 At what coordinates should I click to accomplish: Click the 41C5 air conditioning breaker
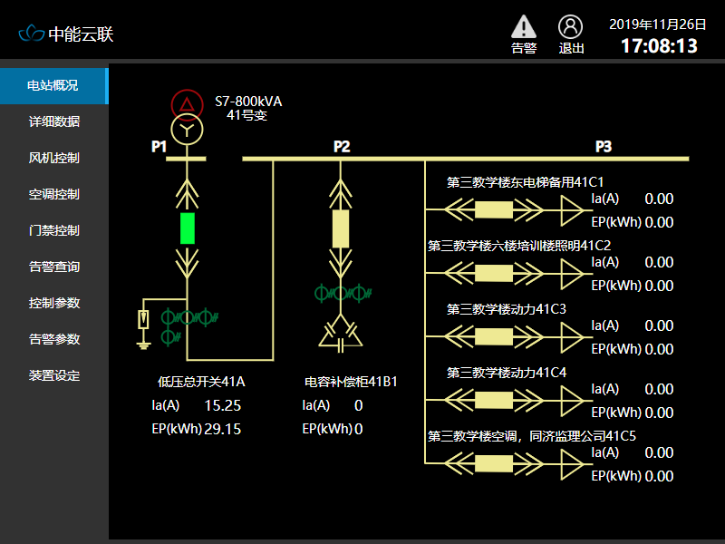(x=494, y=464)
